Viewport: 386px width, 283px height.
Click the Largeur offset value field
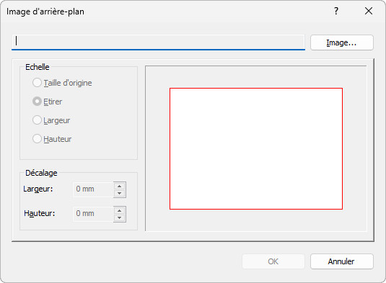[93, 189]
